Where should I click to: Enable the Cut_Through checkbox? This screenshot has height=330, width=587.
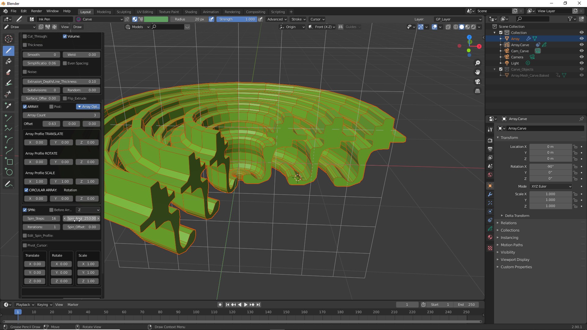coord(25,36)
